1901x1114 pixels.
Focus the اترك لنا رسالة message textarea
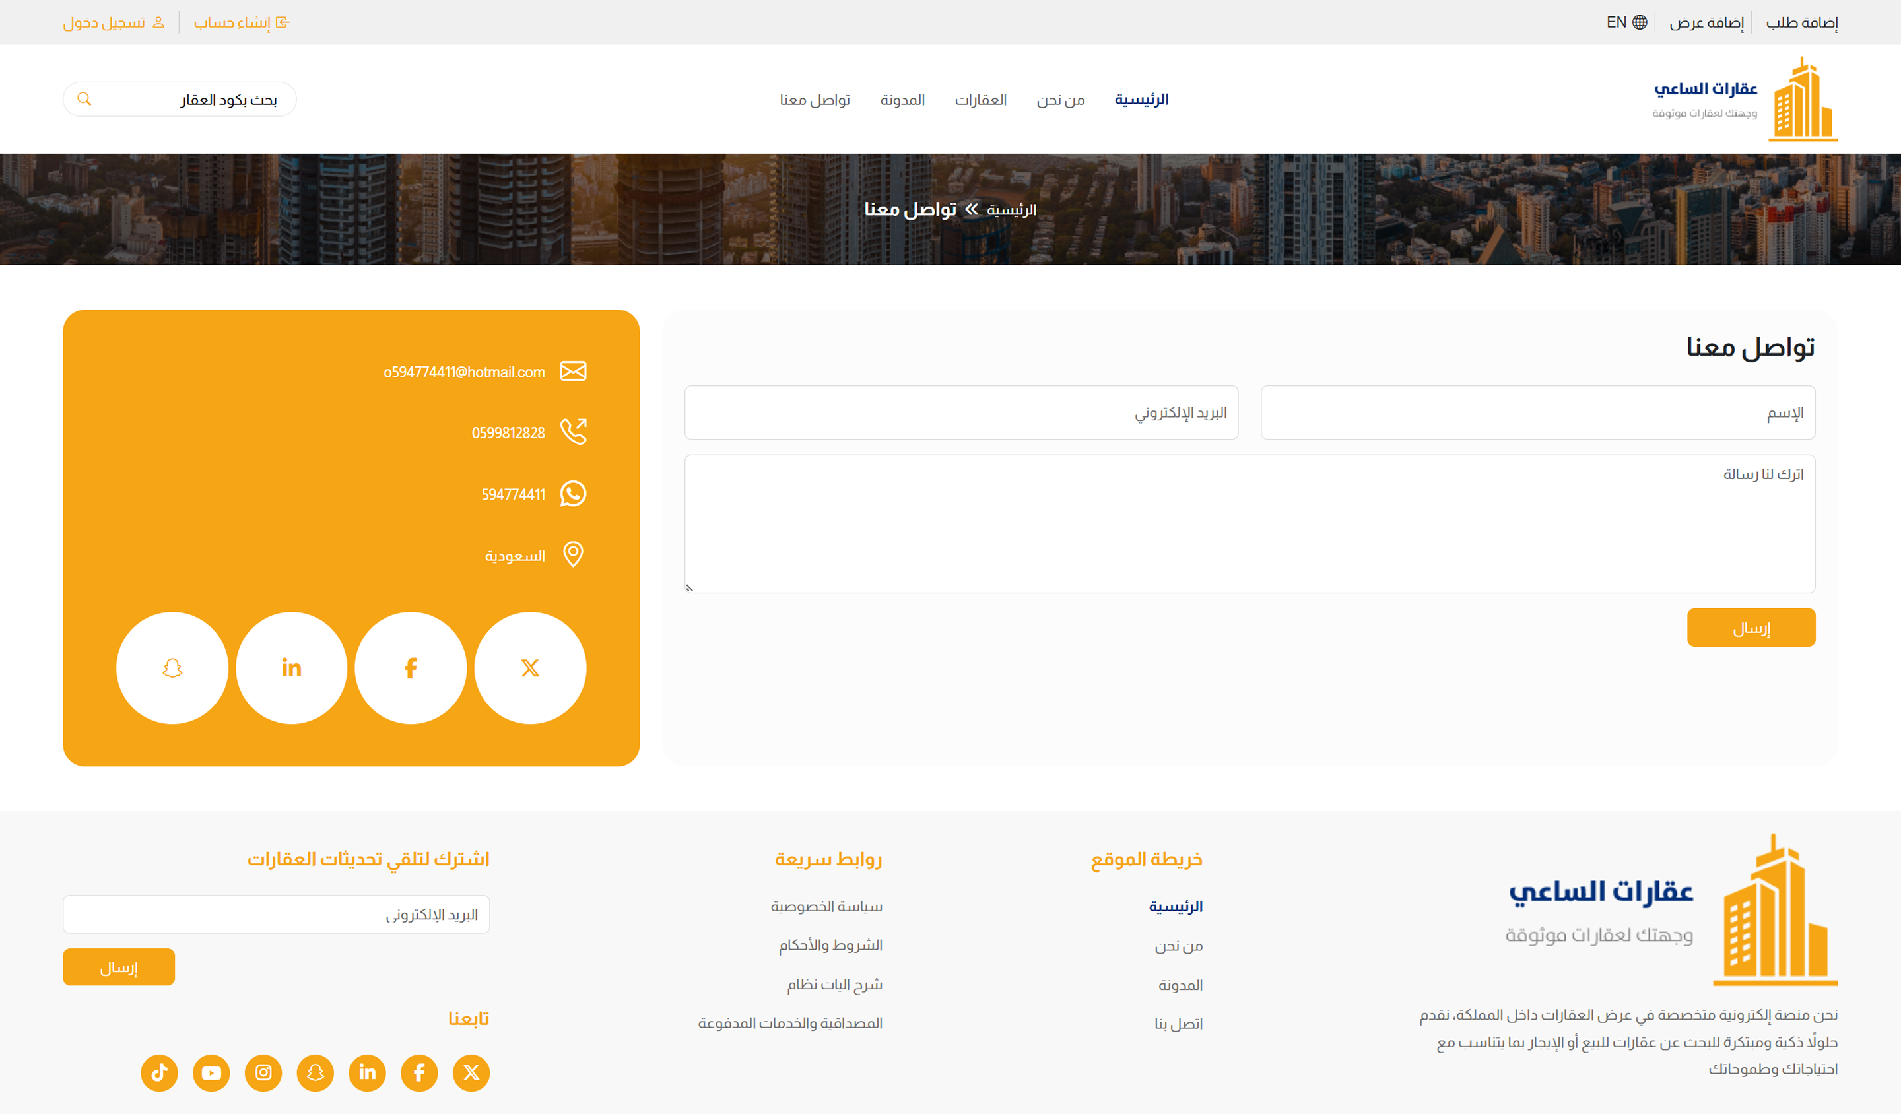pos(1250,523)
